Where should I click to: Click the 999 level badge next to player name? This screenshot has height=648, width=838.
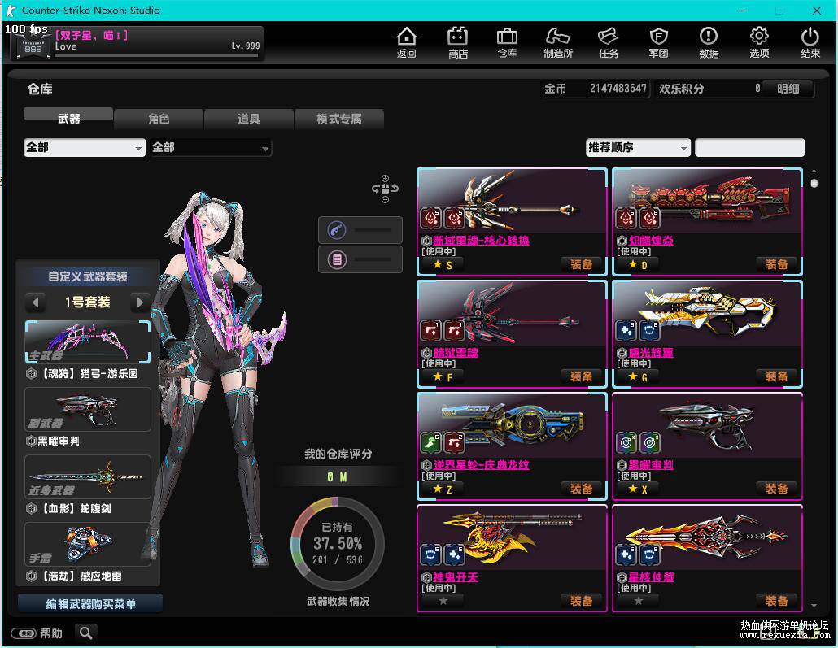pos(33,48)
